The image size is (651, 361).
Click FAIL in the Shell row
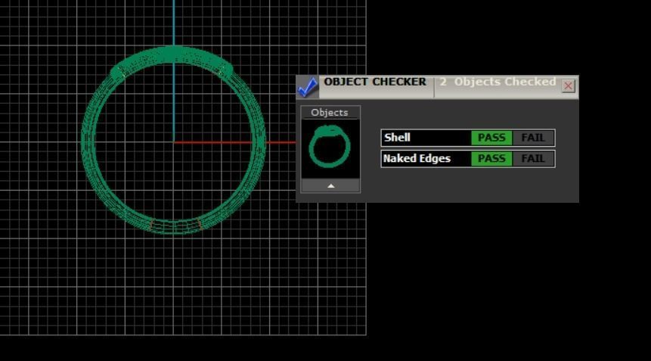tap(533, 138)
